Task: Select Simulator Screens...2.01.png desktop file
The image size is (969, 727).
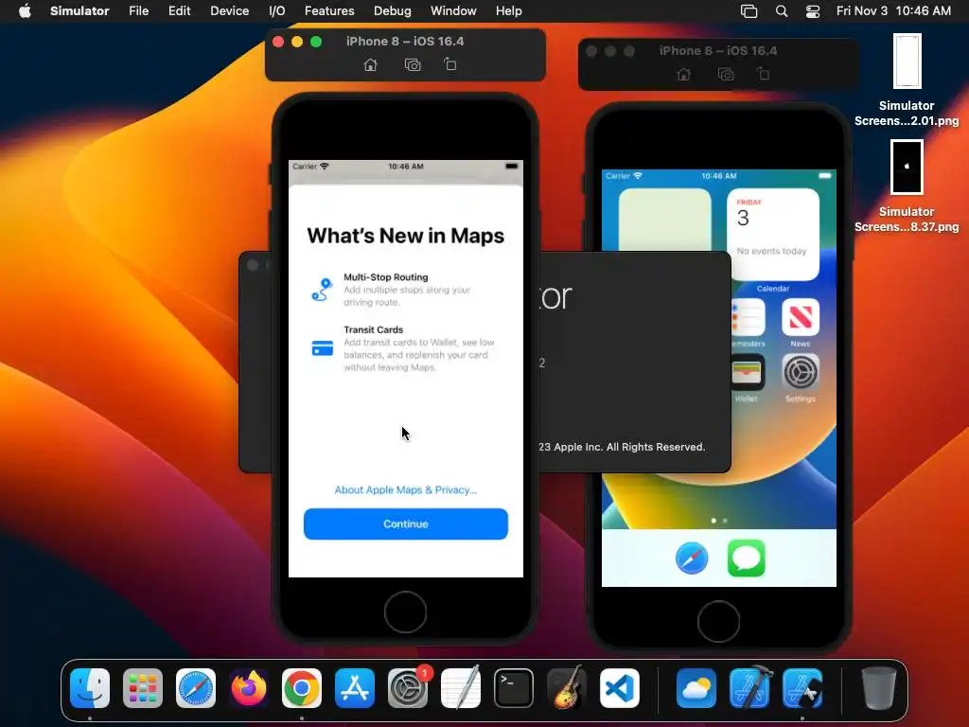Action: [907, 80]
